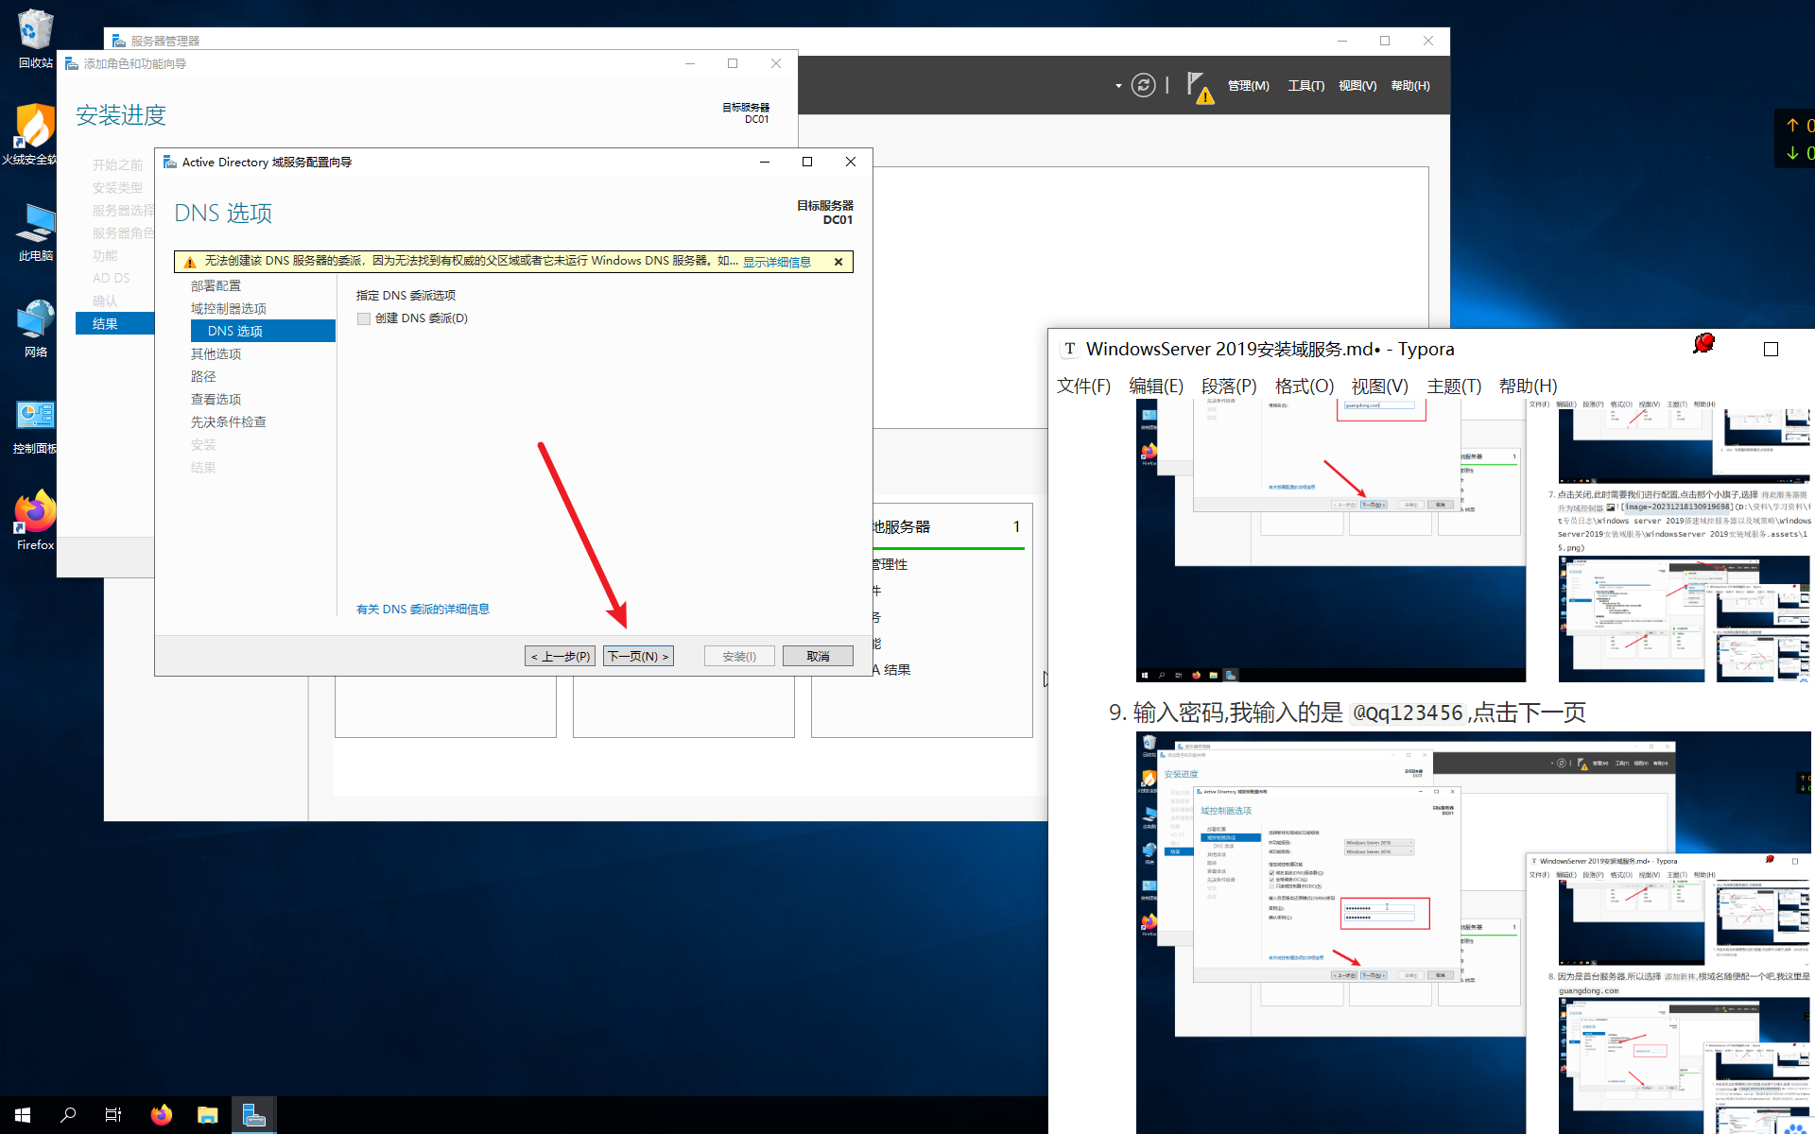Screen dimensions: 1815x1134
Task: Open Typora 段落(P) menu
Action: (1228, 387)
